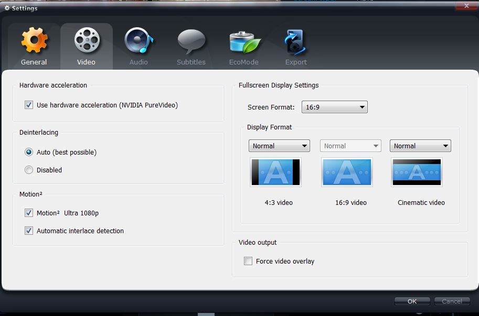Viewport: 479px width, 316px height.
Task: Click the Cinematic video preview thumbnail
Action: tap(417, 172)
